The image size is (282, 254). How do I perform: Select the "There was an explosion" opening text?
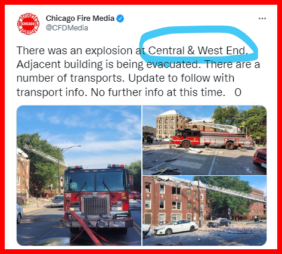pos(75,51)
